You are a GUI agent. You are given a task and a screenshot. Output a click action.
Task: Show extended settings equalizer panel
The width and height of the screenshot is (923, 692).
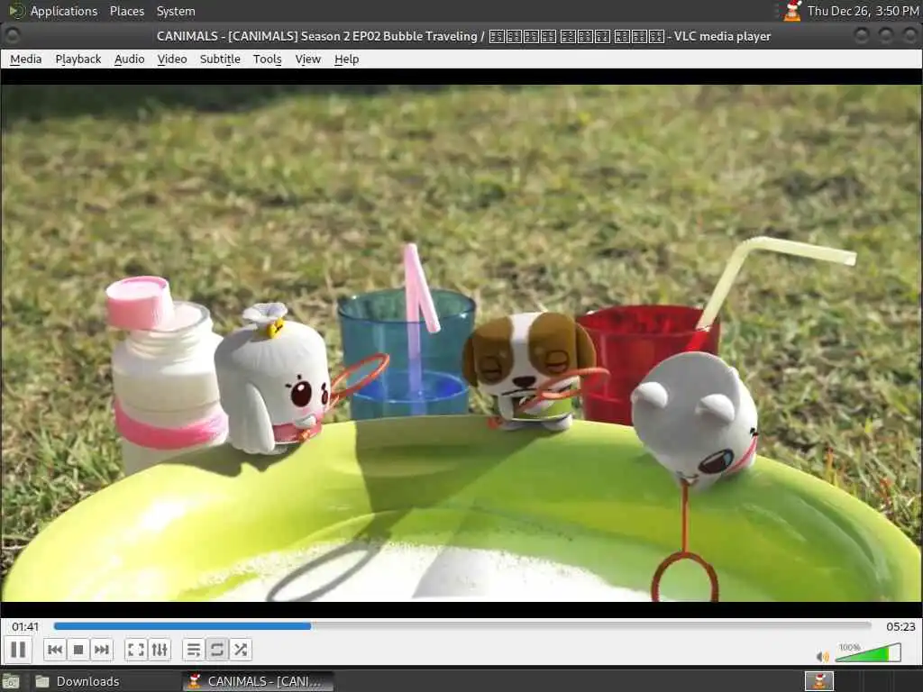click(160, 650)
